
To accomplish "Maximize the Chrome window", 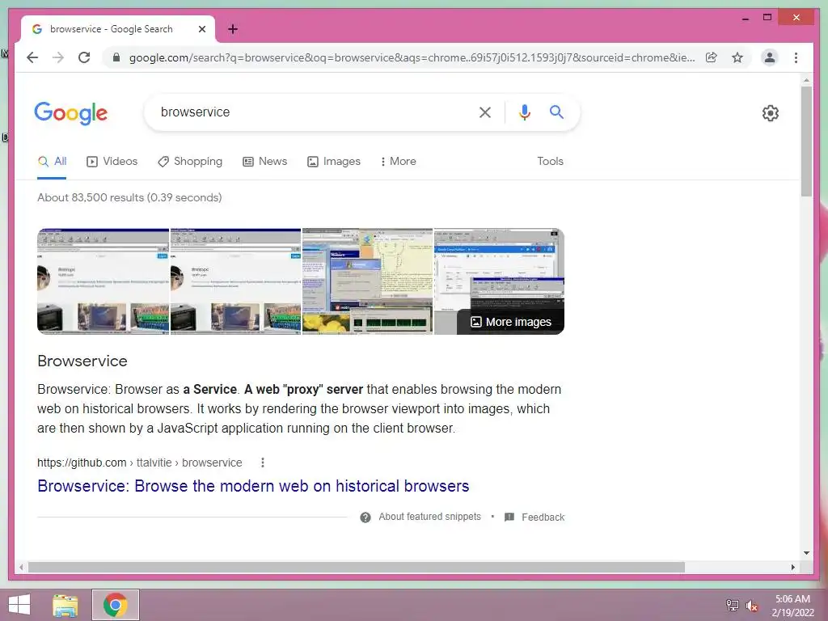I will tap(767, 18).
